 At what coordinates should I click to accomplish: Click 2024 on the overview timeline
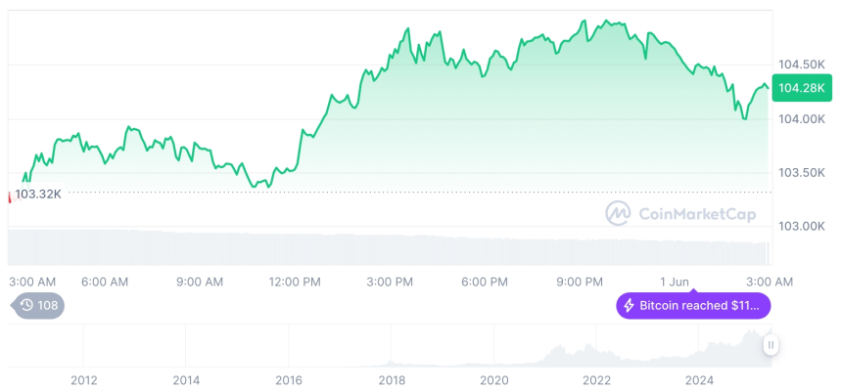(699, 379)
